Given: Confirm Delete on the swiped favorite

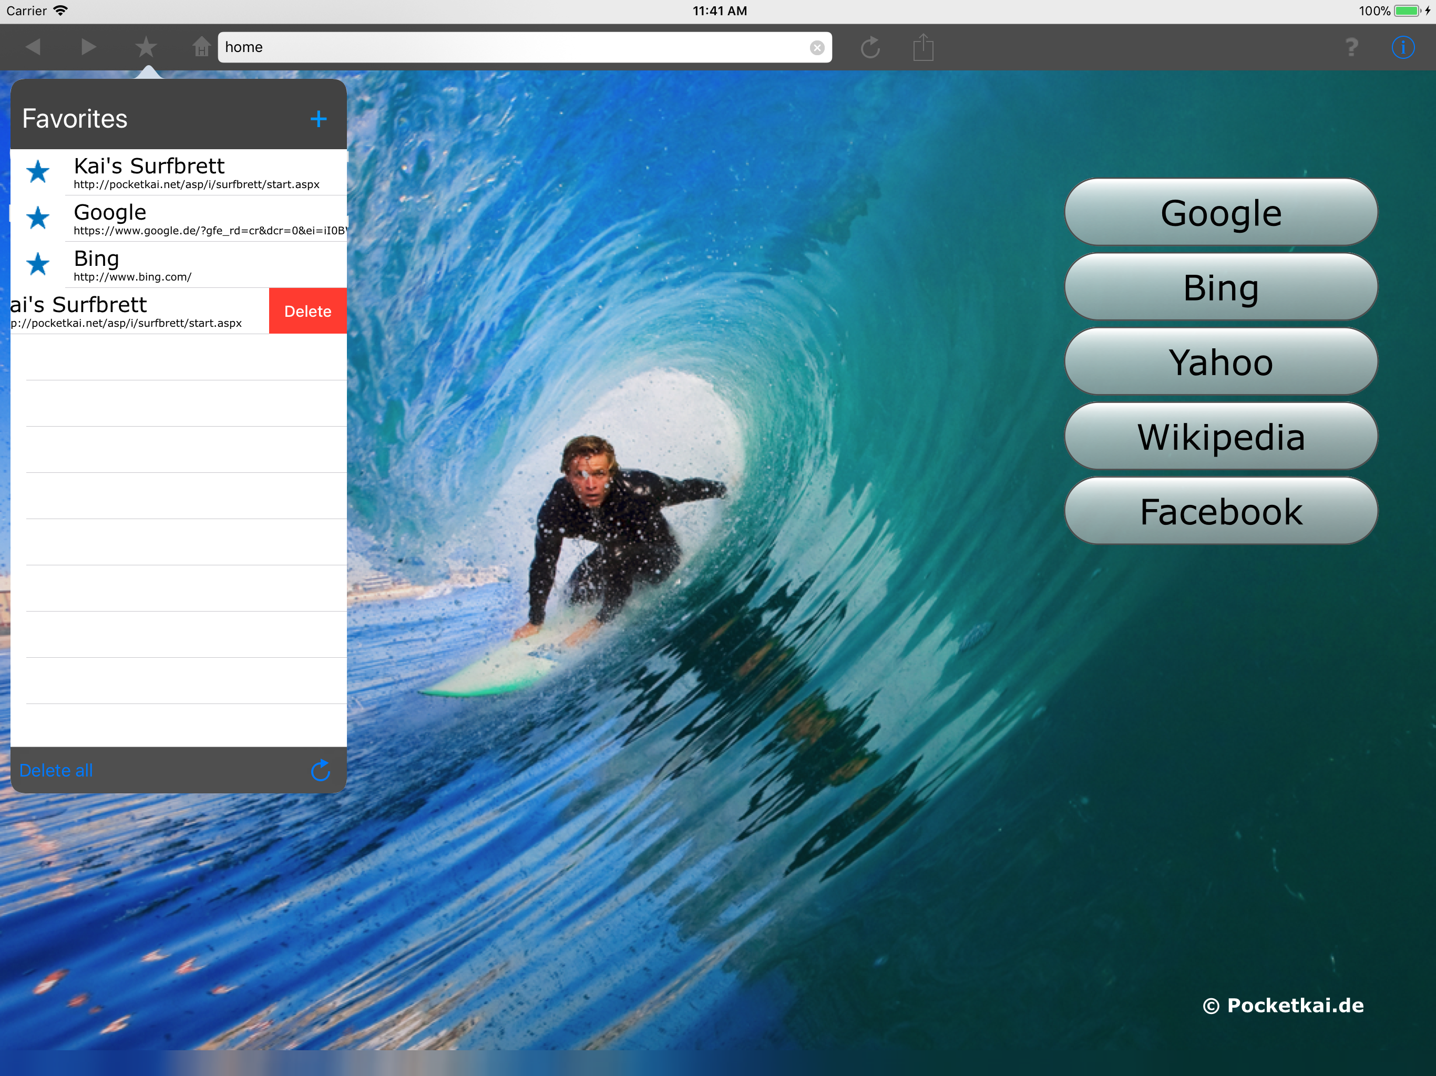Looking at the screenshot, I should 307,311.
